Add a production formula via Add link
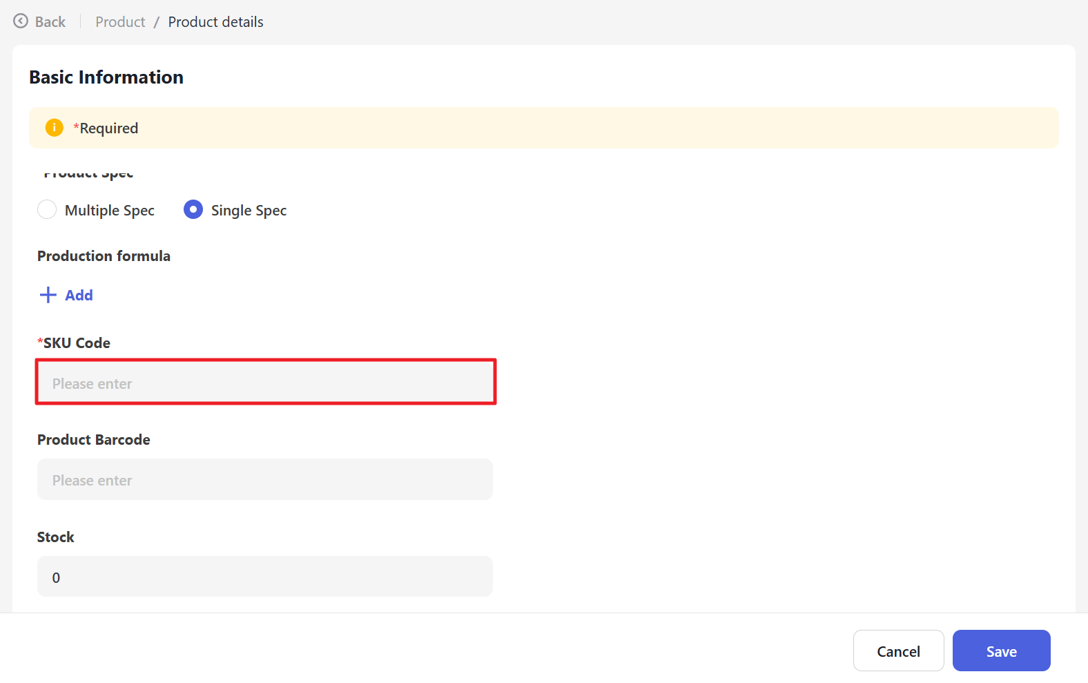Image resolution: width=1088 pixels, height=683 pixels. [79, 296]
